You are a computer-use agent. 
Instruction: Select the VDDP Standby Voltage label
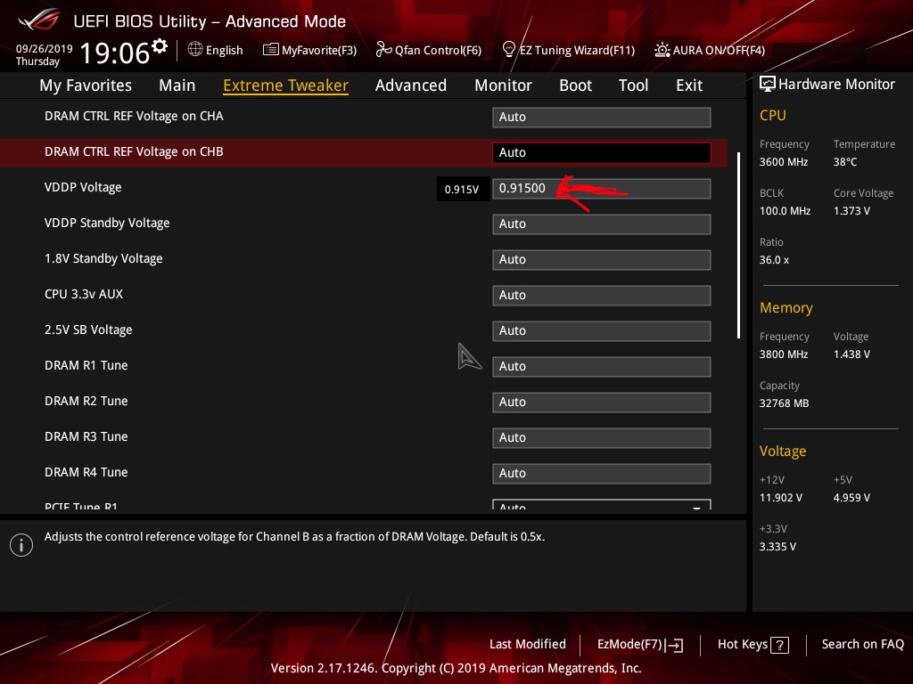point(107,223)
